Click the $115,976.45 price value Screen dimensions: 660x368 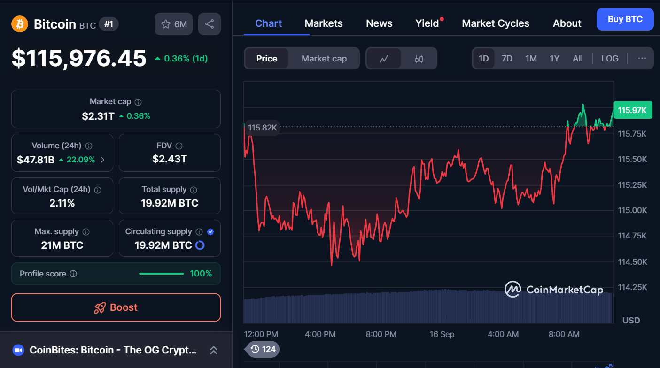[x=79, y=59]
